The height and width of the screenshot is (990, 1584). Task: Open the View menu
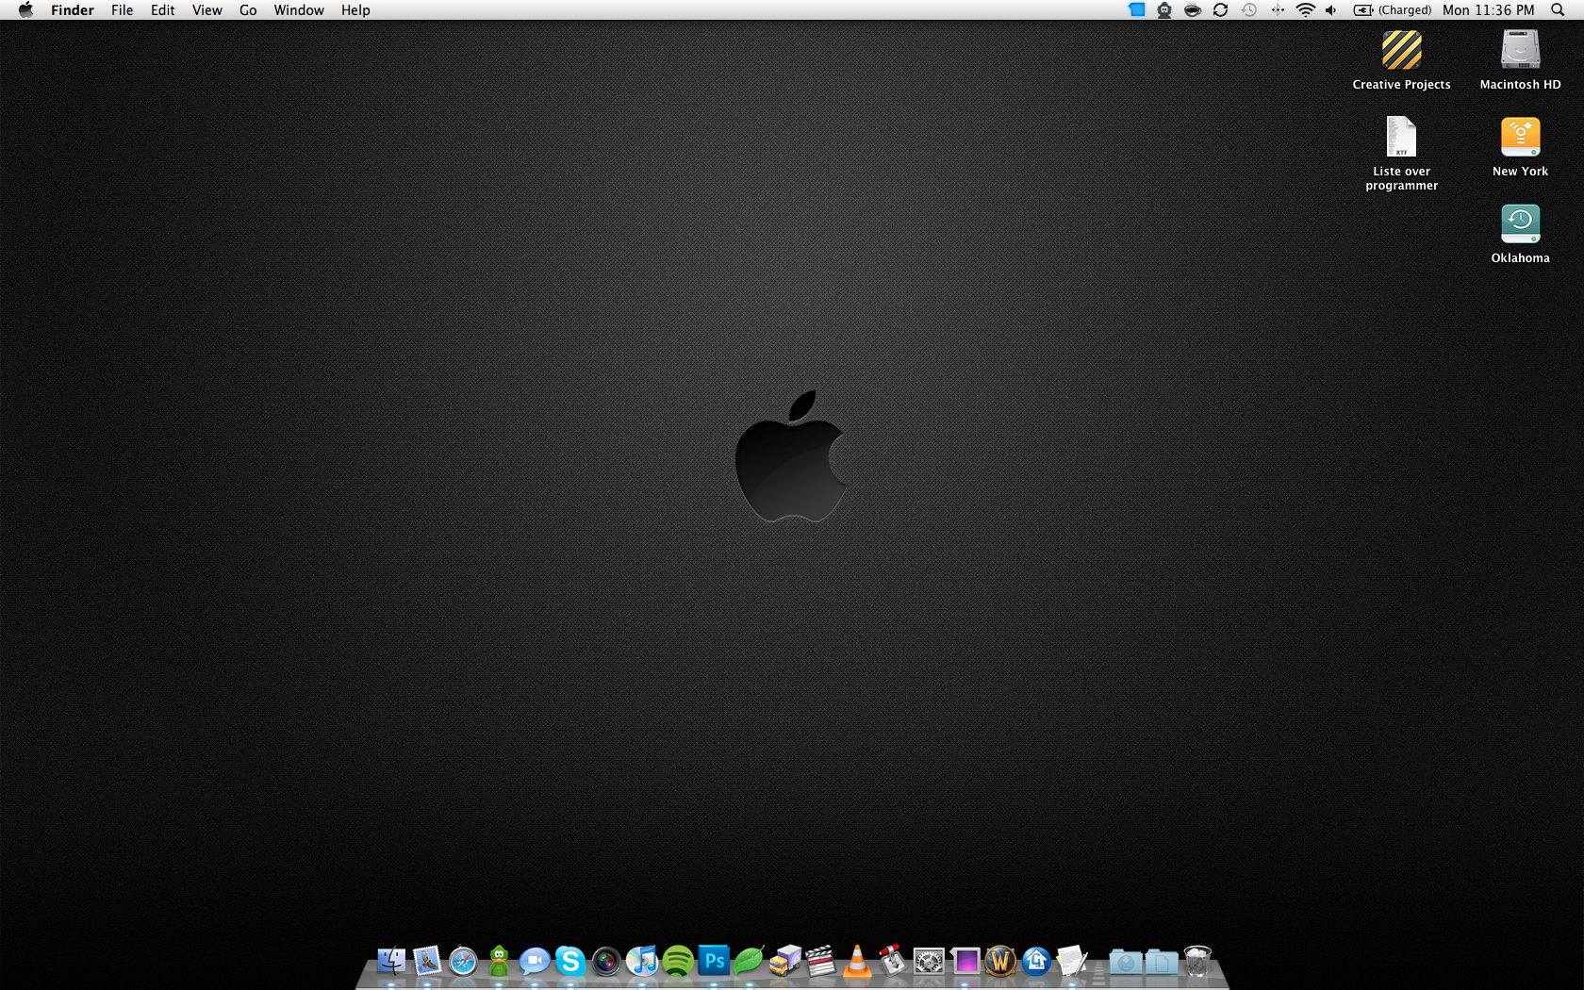point(206,9)
